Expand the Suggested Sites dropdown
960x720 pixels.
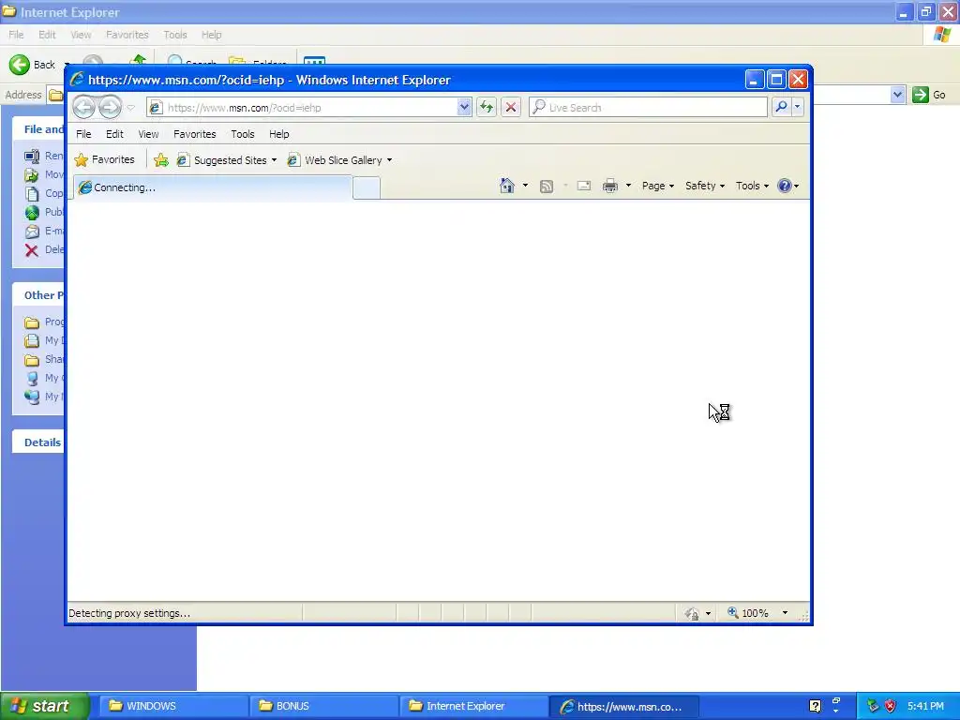click(x=274, y=160)
